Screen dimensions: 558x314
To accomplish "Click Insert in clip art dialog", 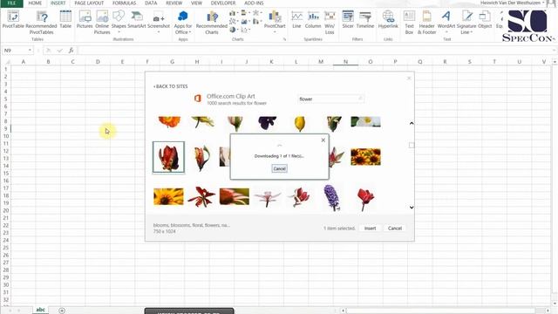I will [x=370, y=229].
